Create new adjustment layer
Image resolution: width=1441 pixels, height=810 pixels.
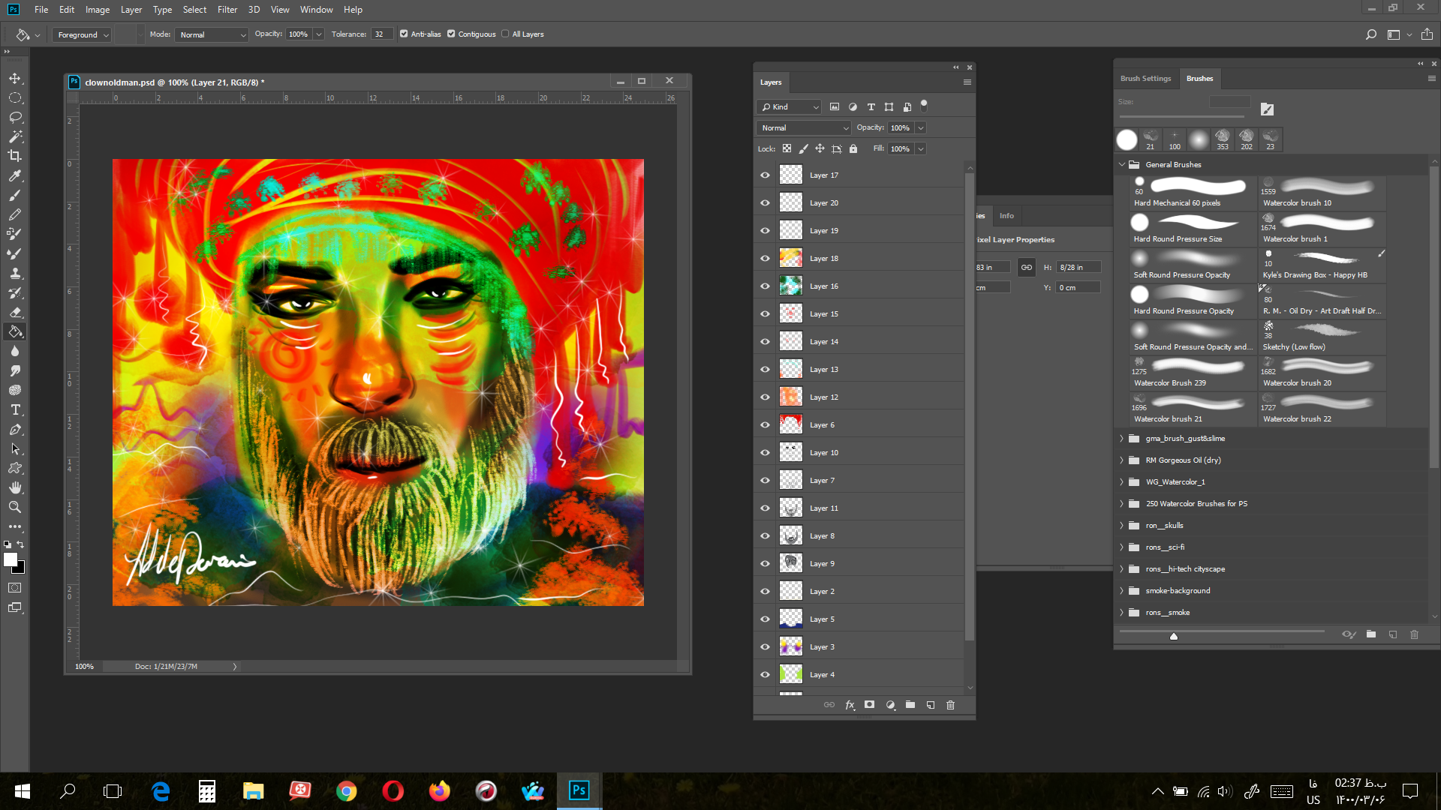(x=890, y=705)
